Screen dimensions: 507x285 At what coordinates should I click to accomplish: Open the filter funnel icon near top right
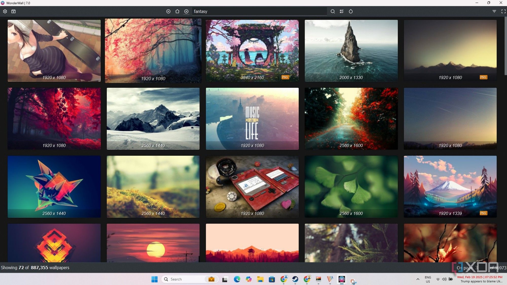[494, 11]
